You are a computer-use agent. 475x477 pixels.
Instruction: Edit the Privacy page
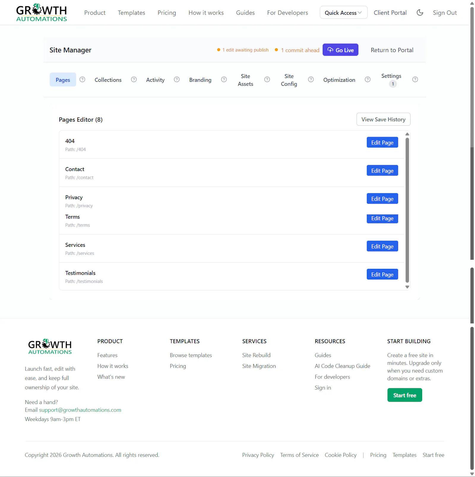click(x=382, y=199)
